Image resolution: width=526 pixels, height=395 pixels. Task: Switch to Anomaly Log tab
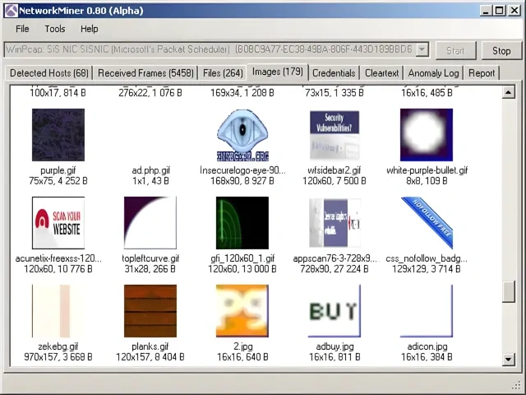(x=433, y=73)
